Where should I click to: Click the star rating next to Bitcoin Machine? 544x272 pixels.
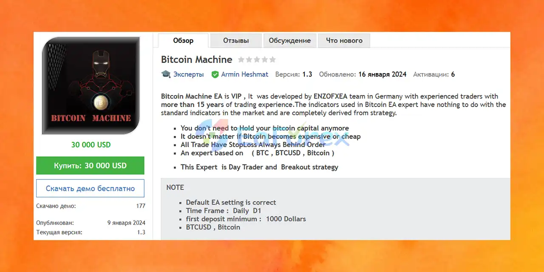pyautogui.click(x=257, y=60)
